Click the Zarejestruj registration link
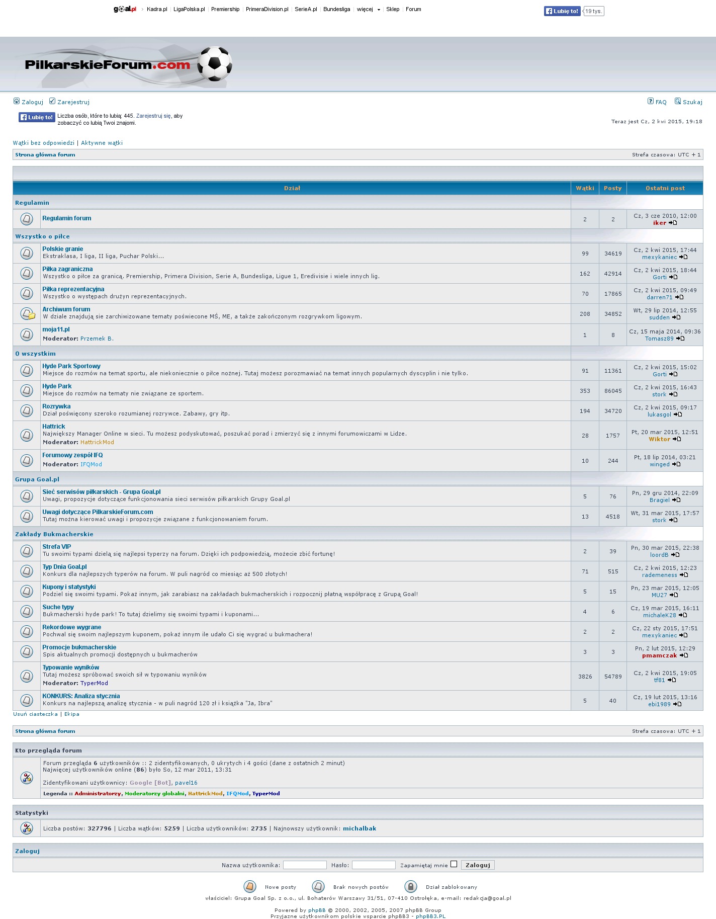Screen dimensions: 716x919 tap(73, 102)
